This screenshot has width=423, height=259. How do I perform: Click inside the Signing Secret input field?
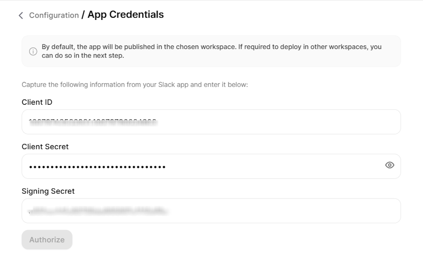pyautogui.click(x=177, y=210)
